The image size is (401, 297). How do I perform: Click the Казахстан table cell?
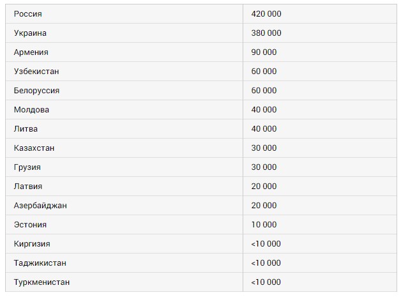(34, 148)
